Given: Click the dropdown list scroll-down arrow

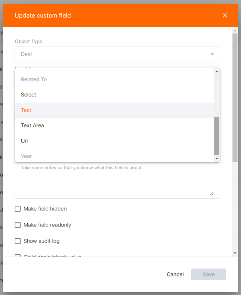Looking at the screenshot, I should tap(217, 159).
